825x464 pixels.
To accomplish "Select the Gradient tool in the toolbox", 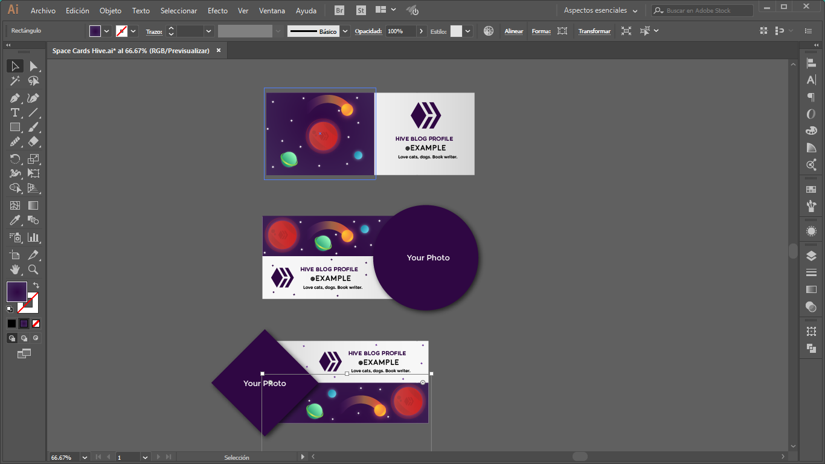I will [33, 206].
